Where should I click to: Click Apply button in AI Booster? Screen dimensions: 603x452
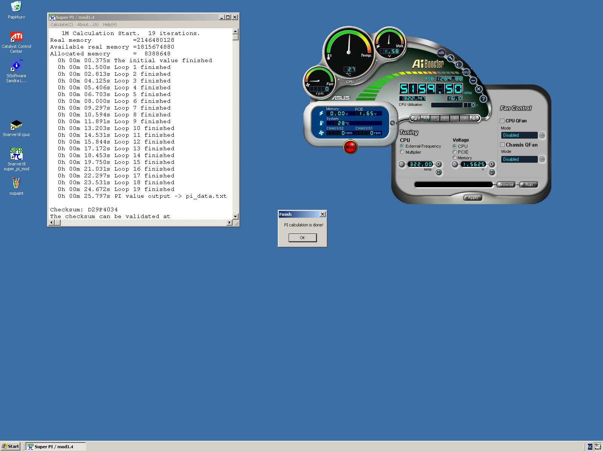pyautogui.click(x=473, y=198)
